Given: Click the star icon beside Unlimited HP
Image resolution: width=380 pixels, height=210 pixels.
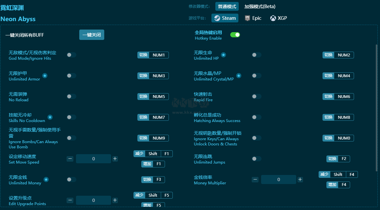Looking at the screenshot, I should pos(223,55).
